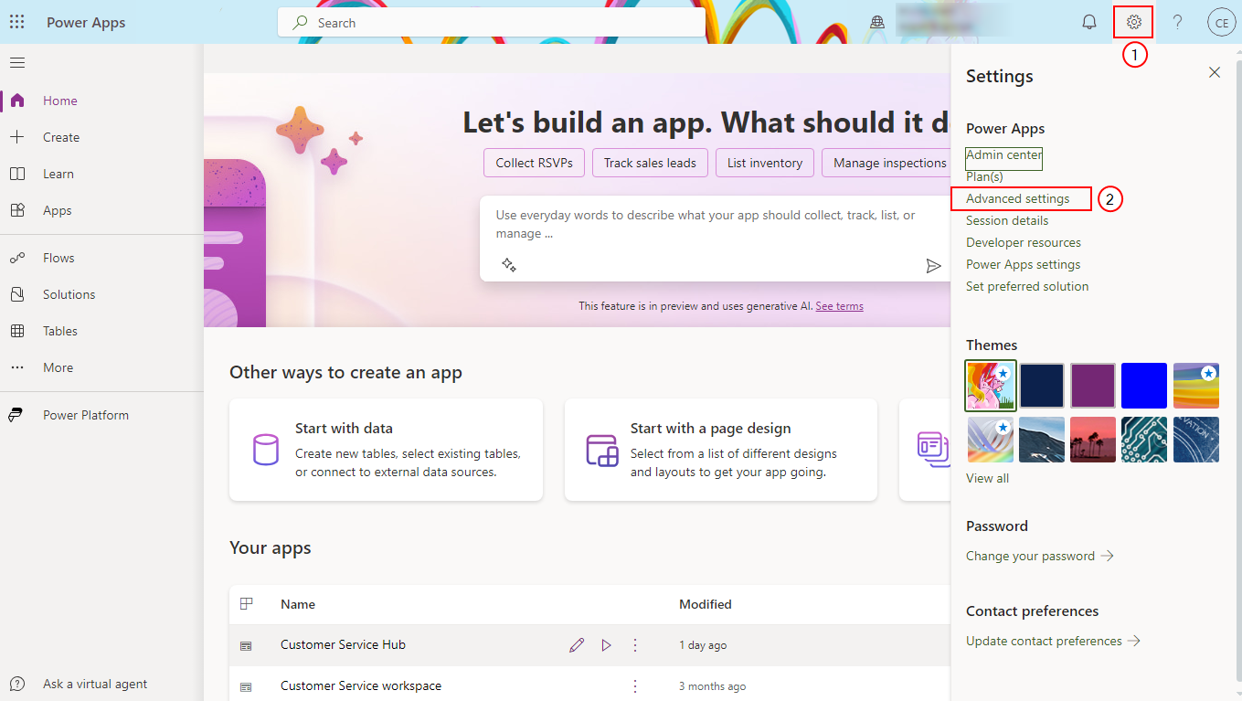Screen dimensions: 1242x701
Task: Click the sparkle icon in prompt box
Action: (x=509, y=265)
